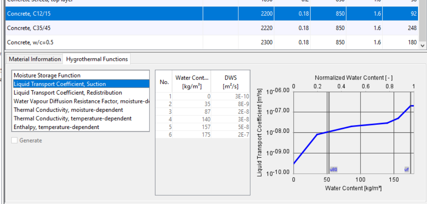
Task: Select the Concrete, C35/45 material row
Action: 104,28
